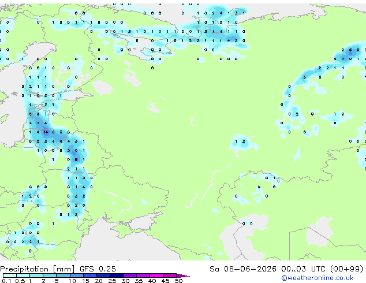The image size is (366, 283).
Task: Click the 0.1–0.5 mm legend color box
Action: click(x=10, y=275)
